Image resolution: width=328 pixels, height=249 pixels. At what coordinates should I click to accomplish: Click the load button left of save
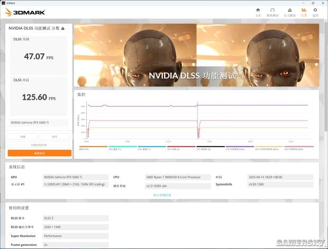(x=23, y=137)
